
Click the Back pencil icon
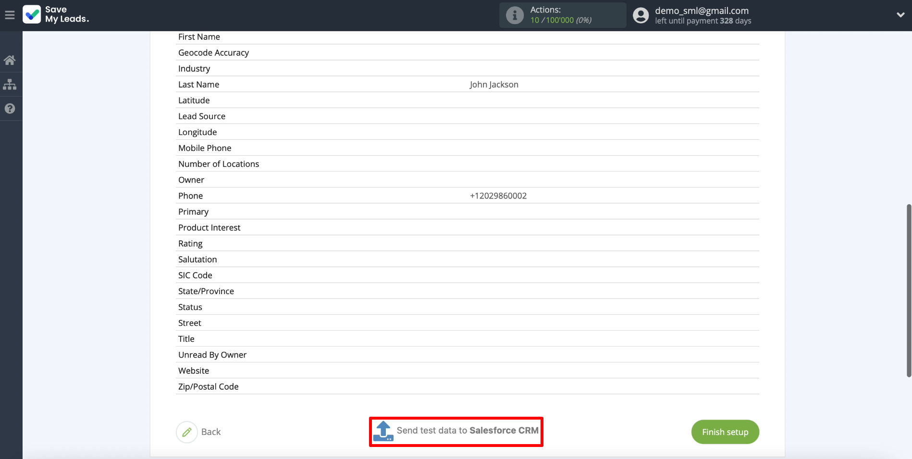pyautogui.click(x=187, y=432)
